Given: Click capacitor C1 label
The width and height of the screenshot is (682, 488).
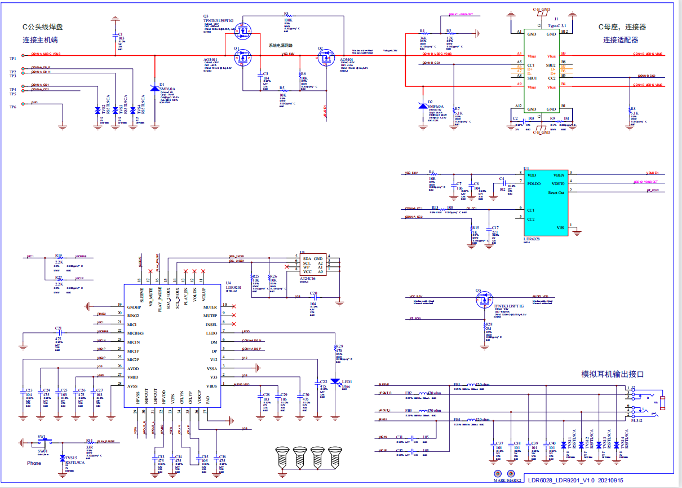Looking at the screenshot, I should (x=121, y=33).
